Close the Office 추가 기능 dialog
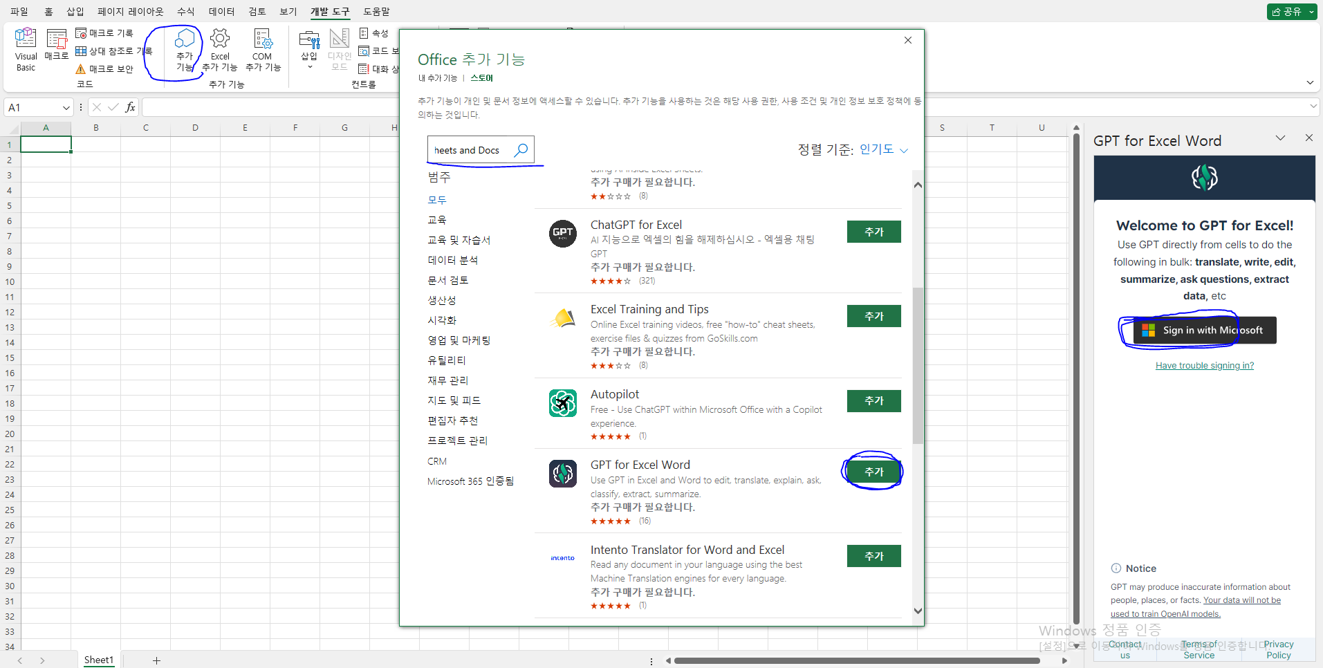This screenshot has width=1323, height=668. 908,40
